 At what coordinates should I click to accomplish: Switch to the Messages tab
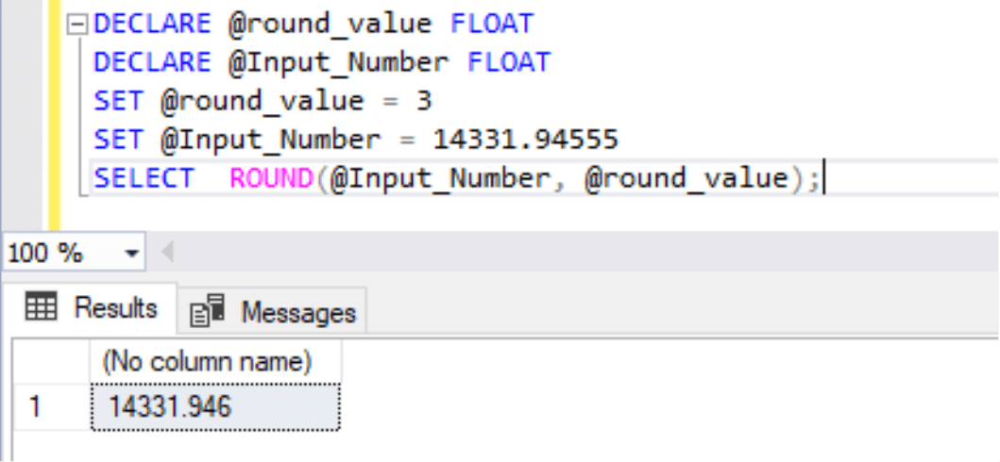point(274,312)
